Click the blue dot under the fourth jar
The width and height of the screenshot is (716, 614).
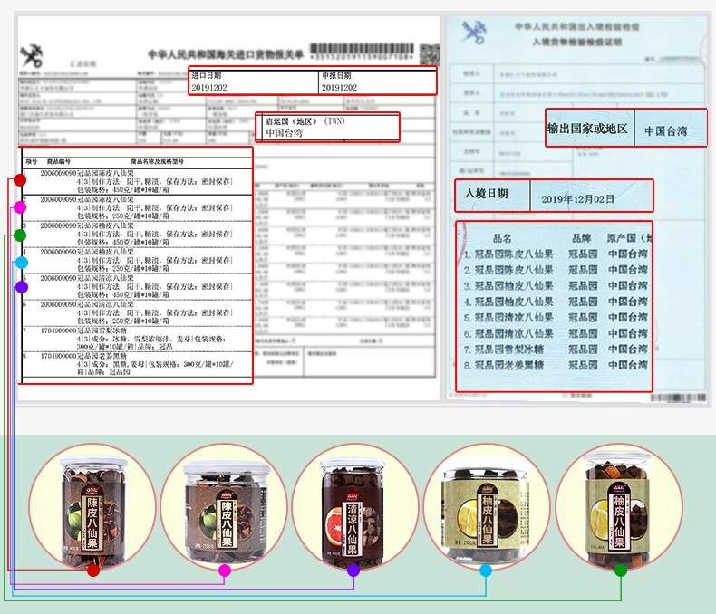(x=486, y=570)
